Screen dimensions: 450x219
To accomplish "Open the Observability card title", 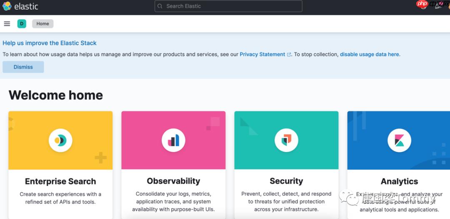I will click(173, 181).
